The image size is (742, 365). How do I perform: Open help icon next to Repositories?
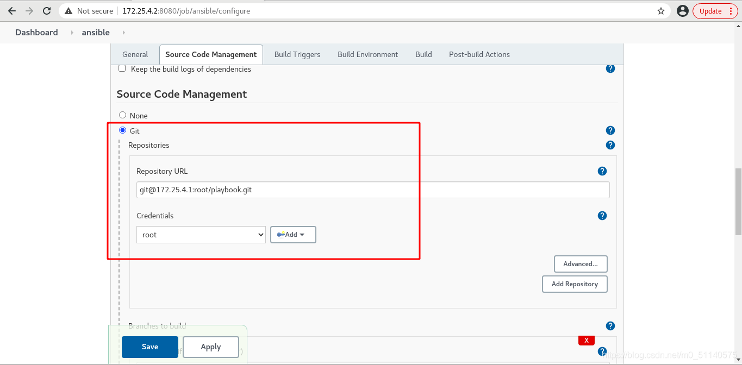point(610,145)
